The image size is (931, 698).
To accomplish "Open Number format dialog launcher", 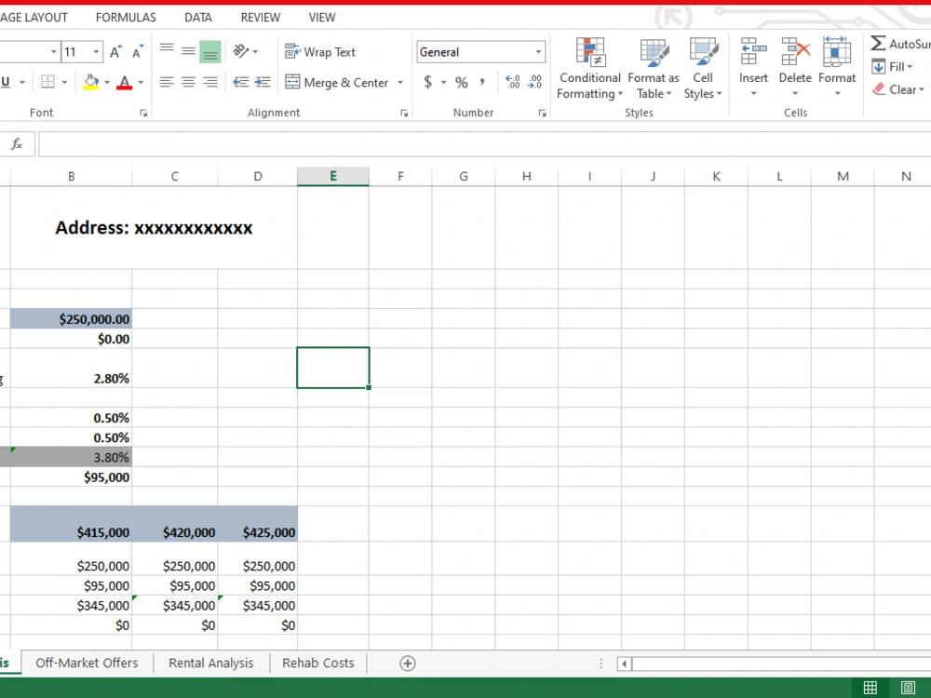I will click(x=542, y=113).
